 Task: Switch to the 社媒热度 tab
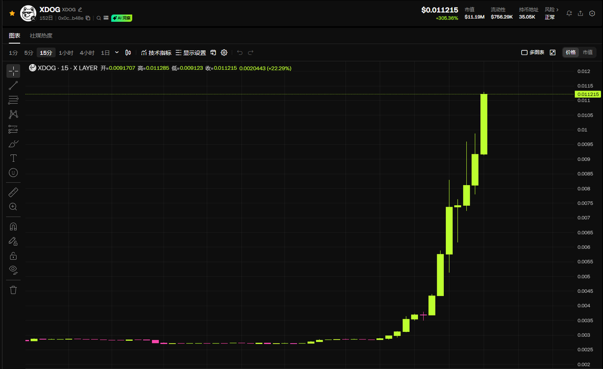click(41, 36)
